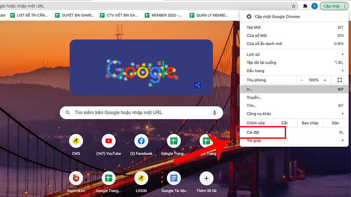The image size is (351, 197).
Task: Open the Extensions puzzle piece icon
Action: coord(305,6)
